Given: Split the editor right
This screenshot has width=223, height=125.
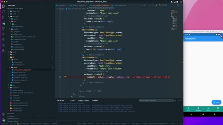Looking at the screenshot, I should pos(177,6).
